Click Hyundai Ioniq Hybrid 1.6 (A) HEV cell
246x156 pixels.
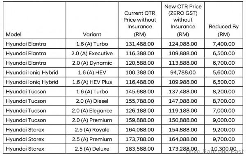92,72
